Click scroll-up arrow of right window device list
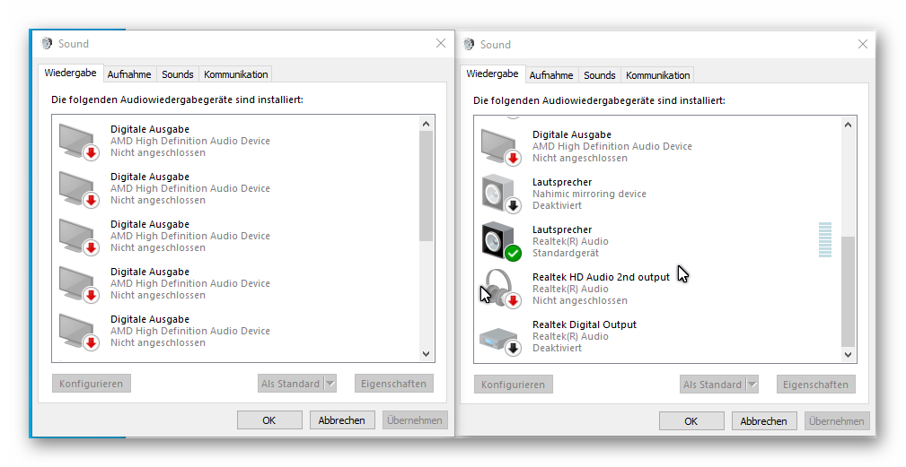906x467 pixels. (x=848, y=125)
